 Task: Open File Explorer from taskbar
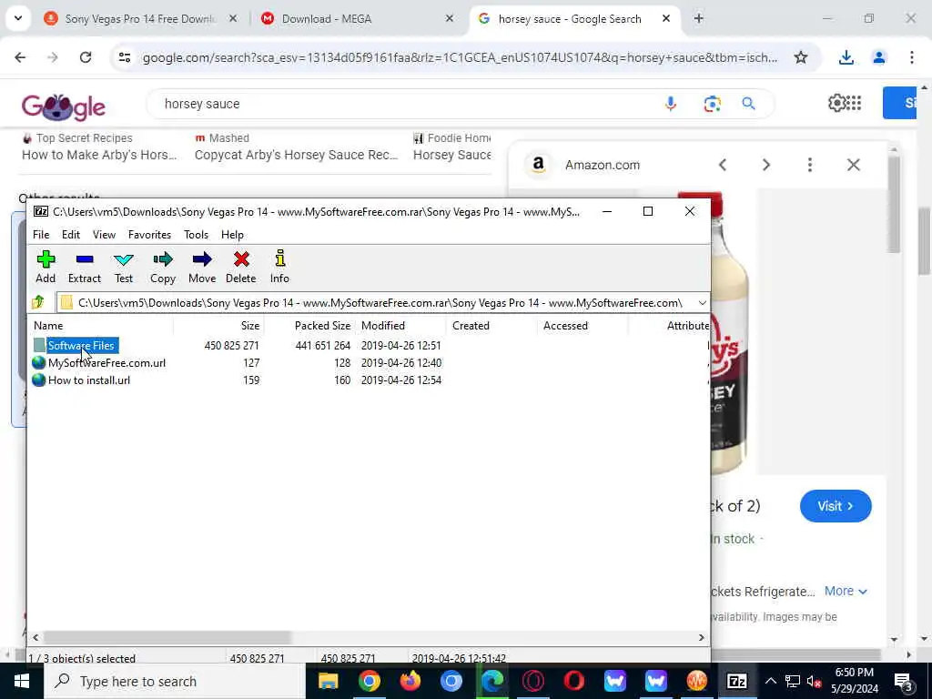click(328, 681)
